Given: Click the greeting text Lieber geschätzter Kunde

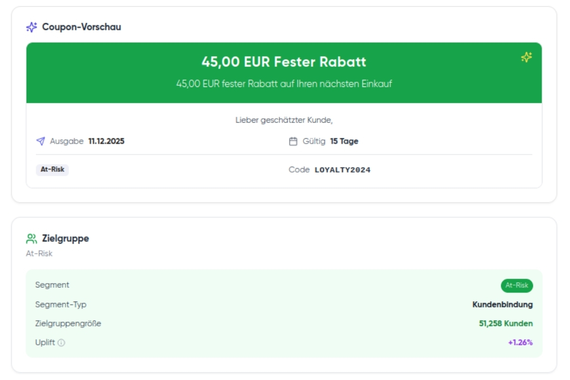Looking at the screenshot, I should click(284, 120).
